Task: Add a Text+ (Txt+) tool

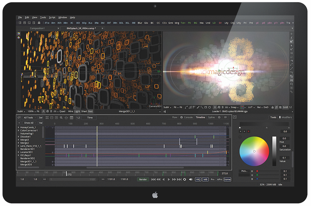Action: pyautogui.click(x=183, y=23)
